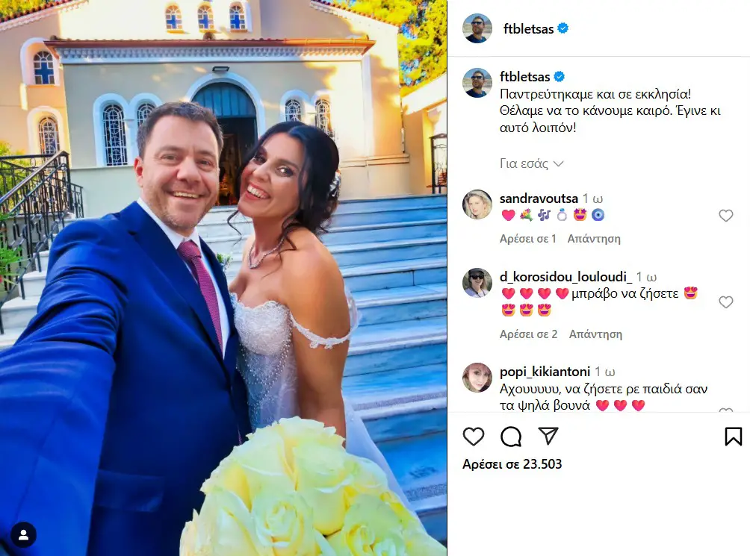Screen dimensions: 750x556
Task: Open comments with the speech bubble icon
Action: (x=511, y=436)
